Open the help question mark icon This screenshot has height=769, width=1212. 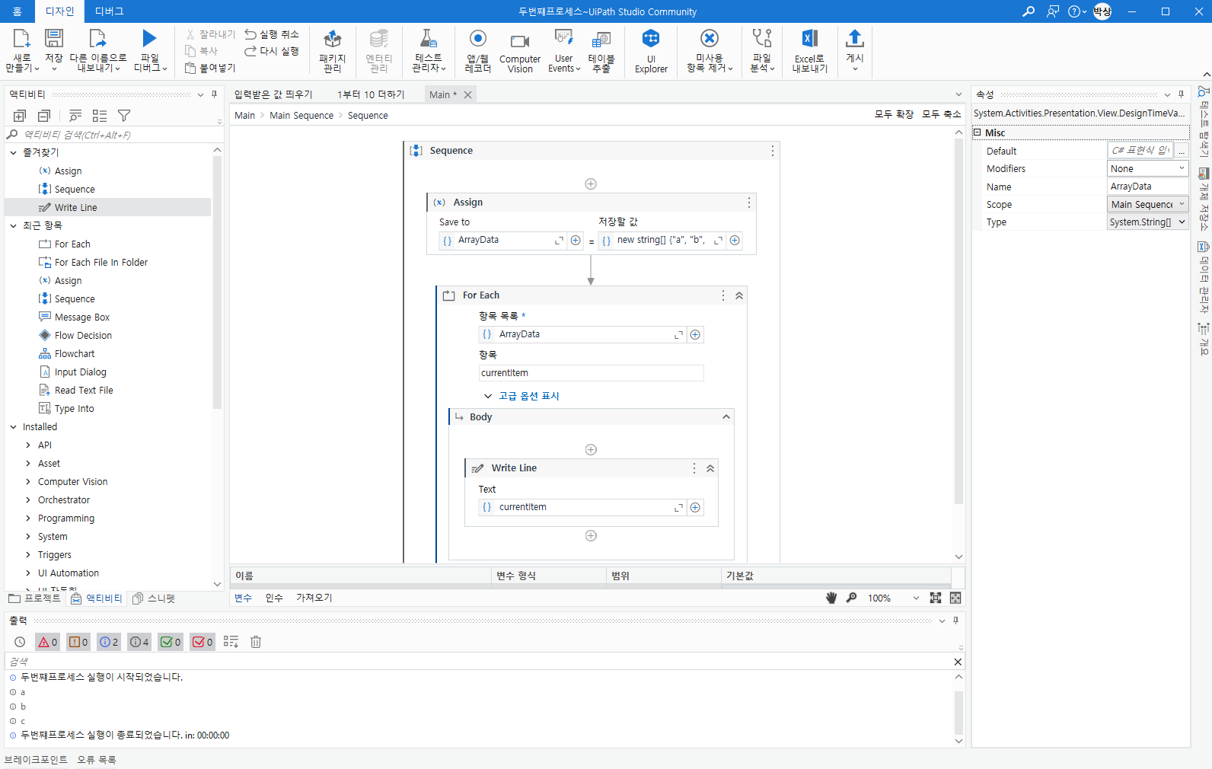pyautogui.click(x=1074, y=11)
